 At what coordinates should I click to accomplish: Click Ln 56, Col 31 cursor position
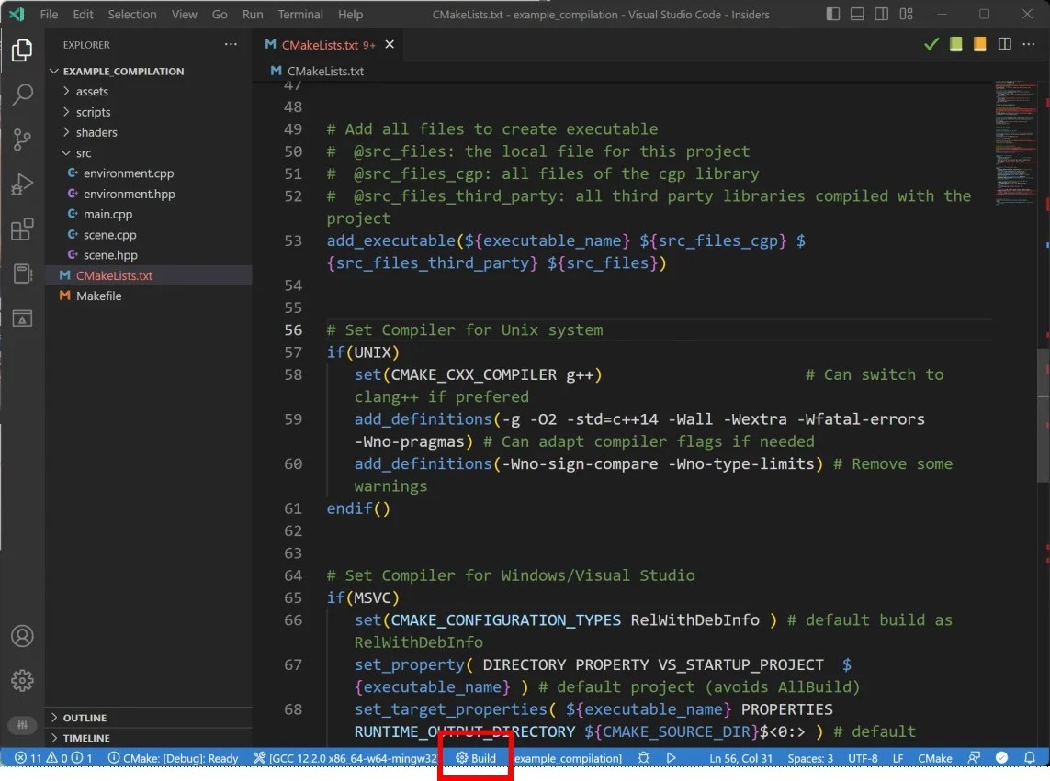coord(740,757)
